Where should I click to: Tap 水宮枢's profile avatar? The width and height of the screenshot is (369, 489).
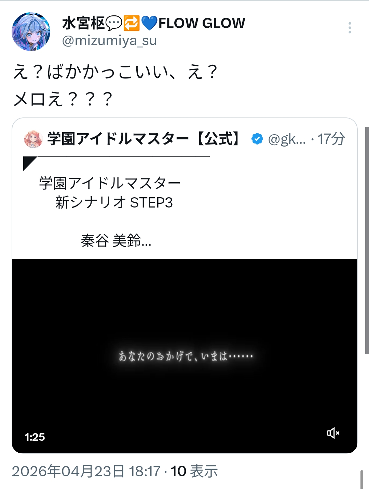pyautogui.click(x=31, y=32)
